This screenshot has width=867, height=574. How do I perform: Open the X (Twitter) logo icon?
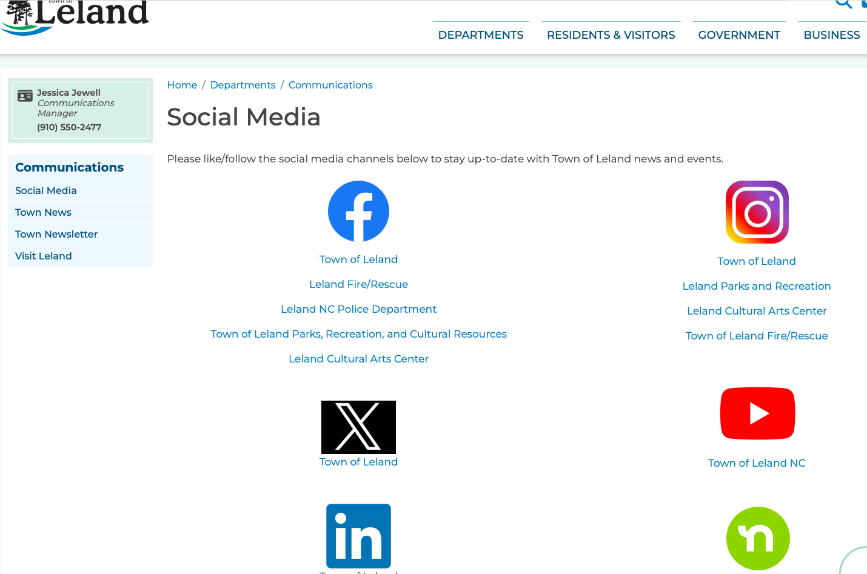coord(358,427)
